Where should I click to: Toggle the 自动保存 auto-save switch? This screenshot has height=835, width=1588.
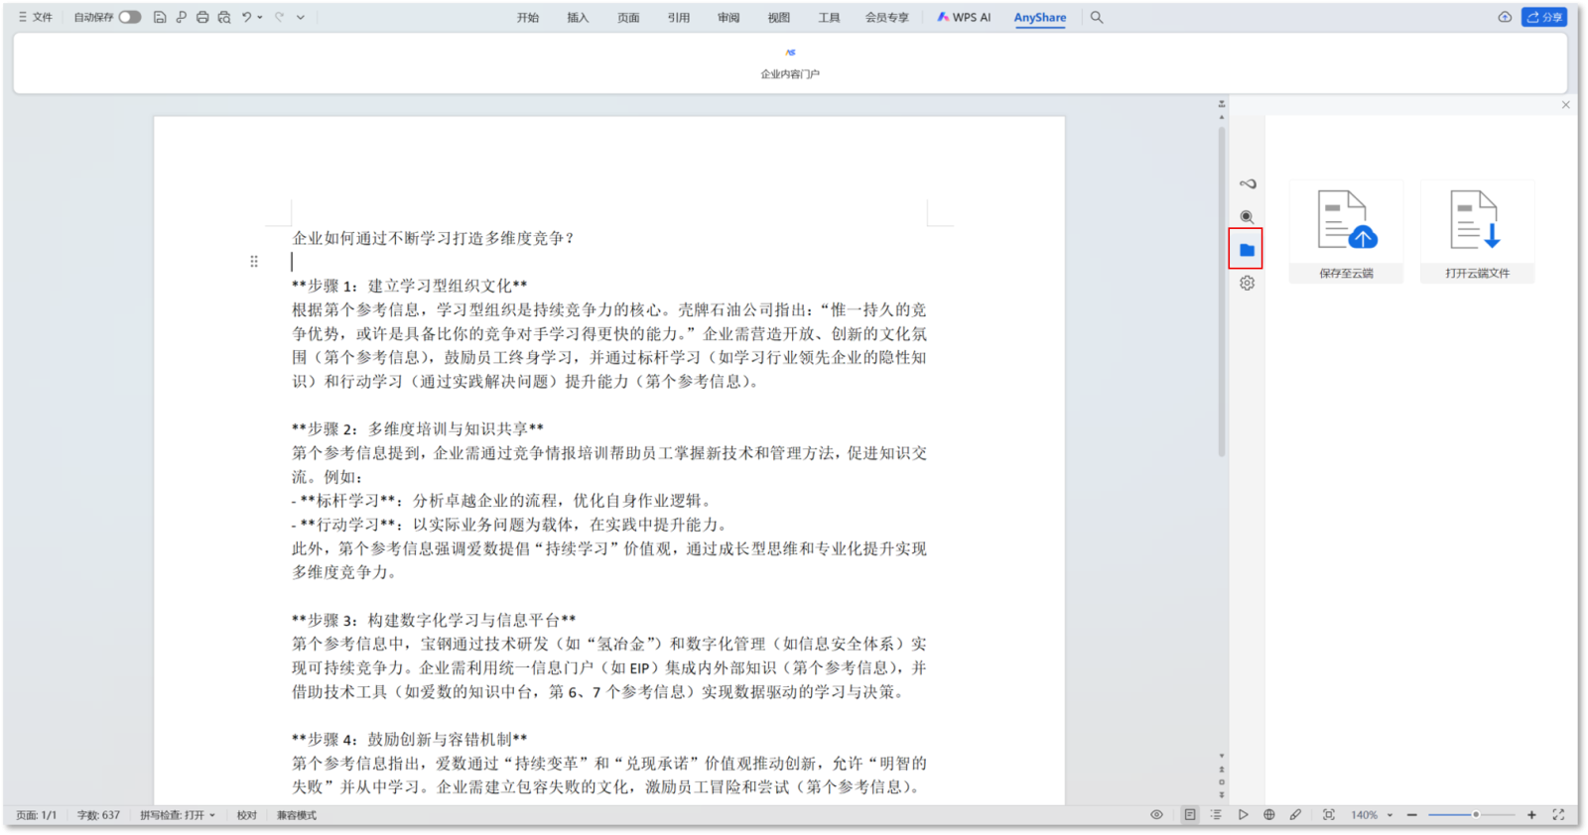click(130, 17)
